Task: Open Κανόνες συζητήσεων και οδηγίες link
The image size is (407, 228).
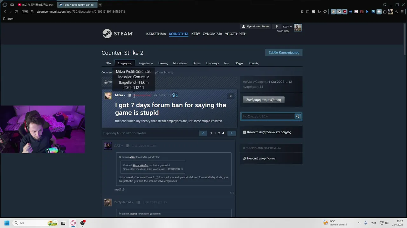Action: pos(267,132)
